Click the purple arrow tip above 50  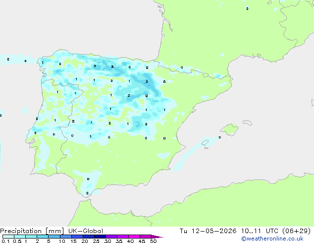click(157, 237)
